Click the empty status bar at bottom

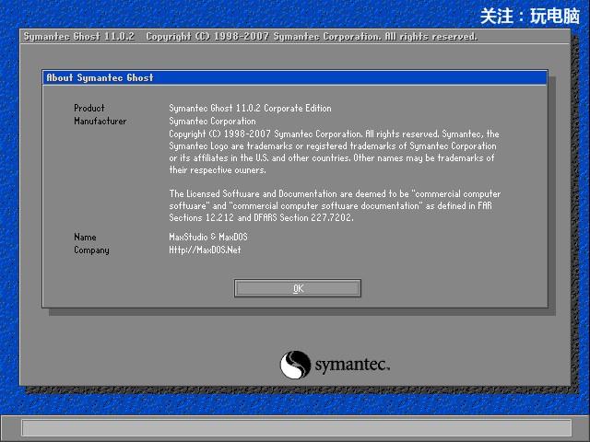tap(297, 427)
